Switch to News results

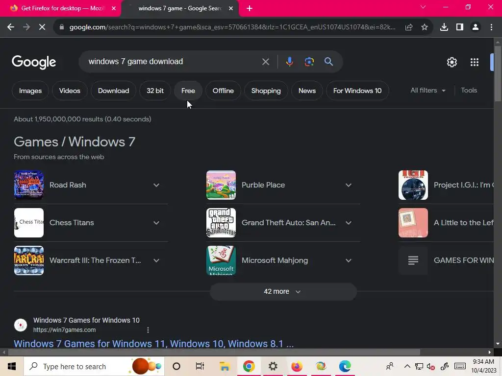(307, 91)
